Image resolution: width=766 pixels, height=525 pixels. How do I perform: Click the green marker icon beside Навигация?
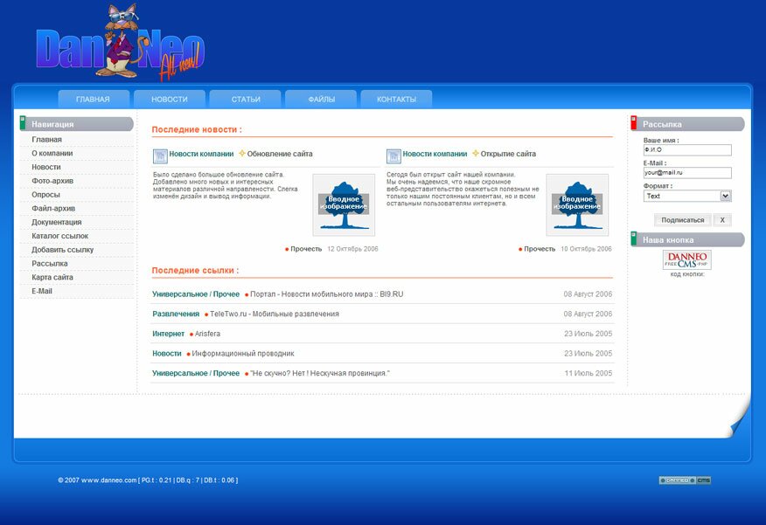click(23, 124)
